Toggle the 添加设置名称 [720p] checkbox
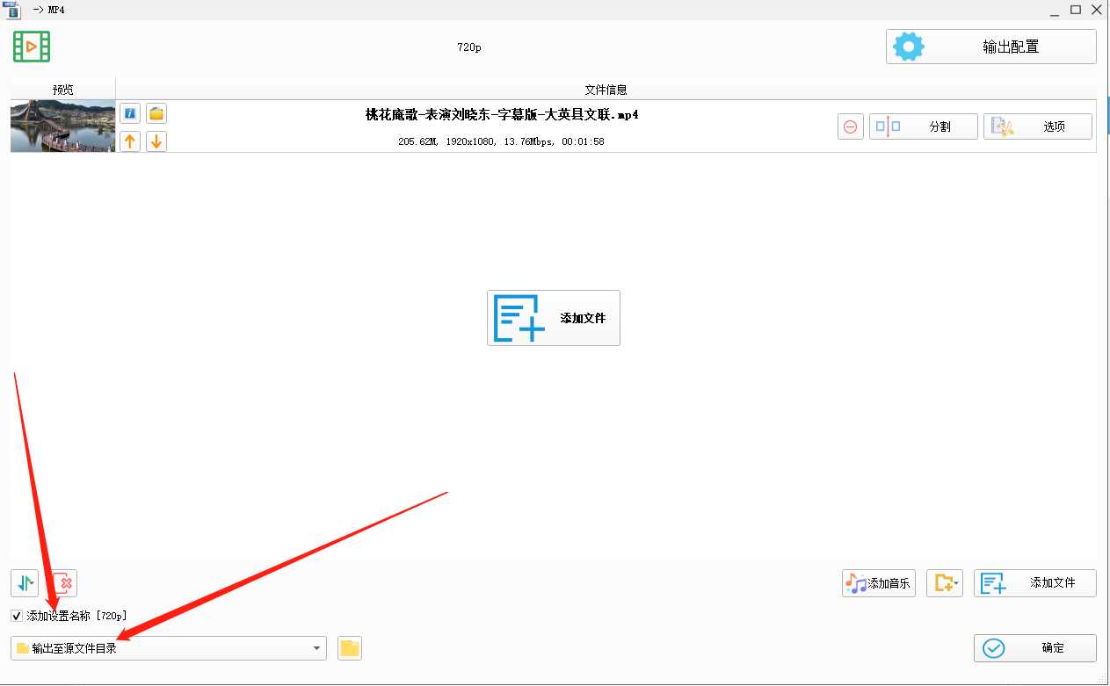 (17, 616)
